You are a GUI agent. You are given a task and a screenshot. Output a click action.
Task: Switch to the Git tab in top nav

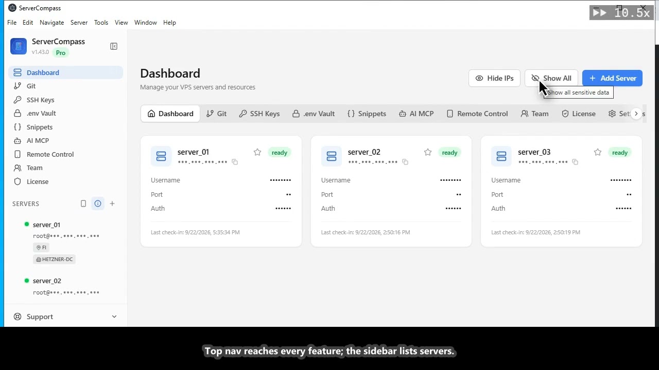coord(216,114)
